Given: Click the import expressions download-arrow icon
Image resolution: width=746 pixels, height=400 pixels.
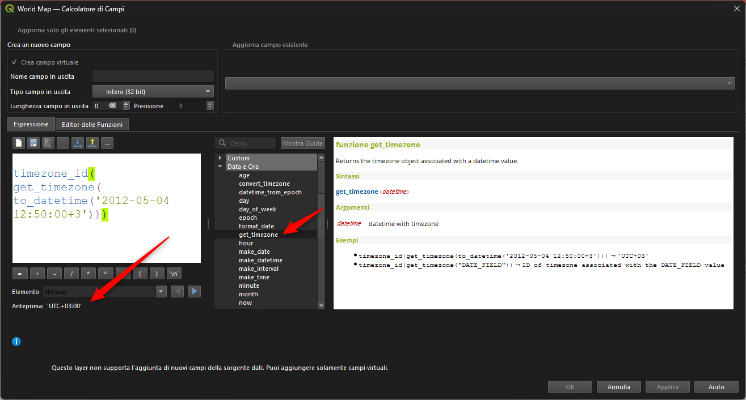Looking at the screenshot, I should [78, 143].
